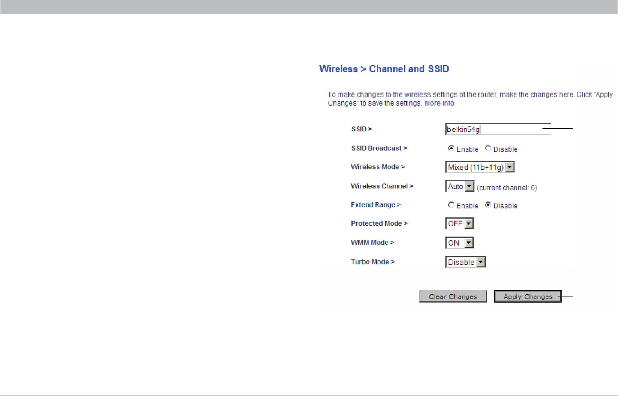The height and width of the screenshot is (396, 618).
Task: Open the Wireless Channel Auto dropdown
Action: (x=460, y=186)
